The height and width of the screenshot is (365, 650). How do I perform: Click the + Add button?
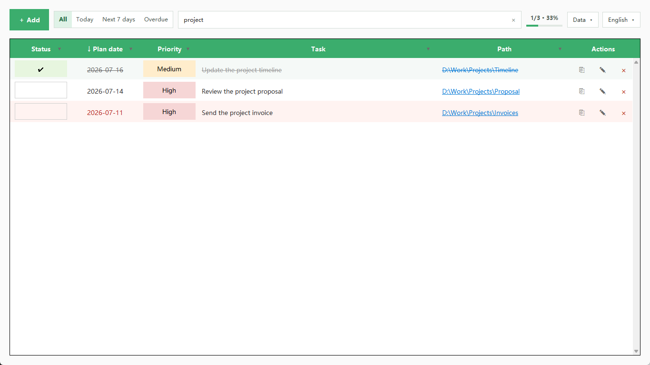coord(30,20)
